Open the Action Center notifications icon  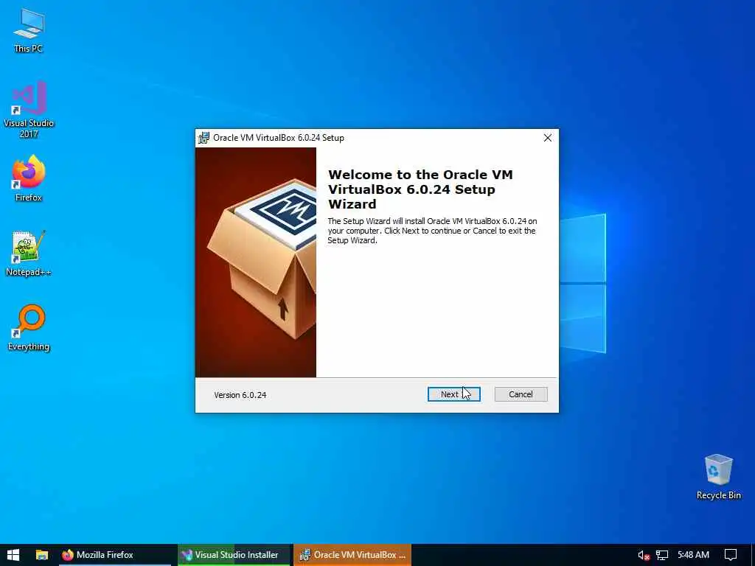tap(731, 555)
